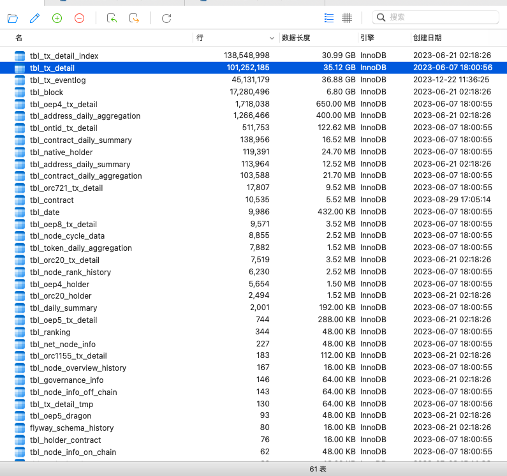Select the tbl_tx_detail_index table row
Image resolution: width=507 pixels, height=476 pixels.
point(64,56)
